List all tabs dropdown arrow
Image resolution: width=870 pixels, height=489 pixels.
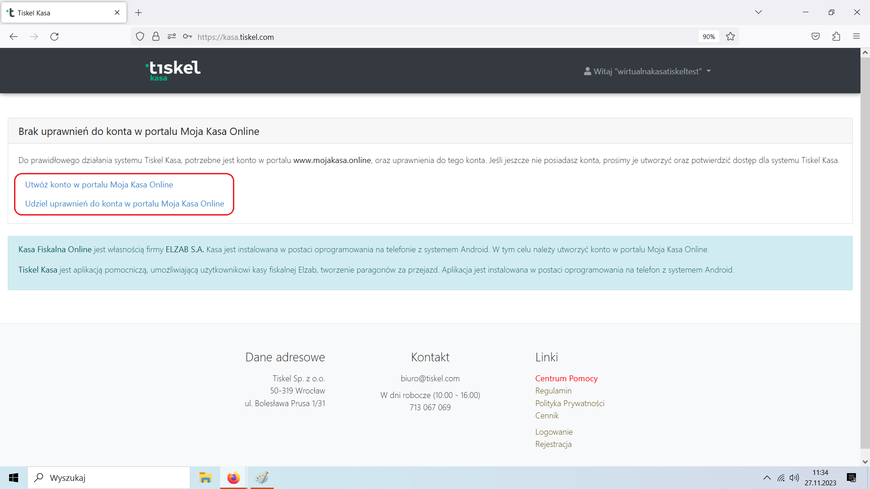(759, 12)
